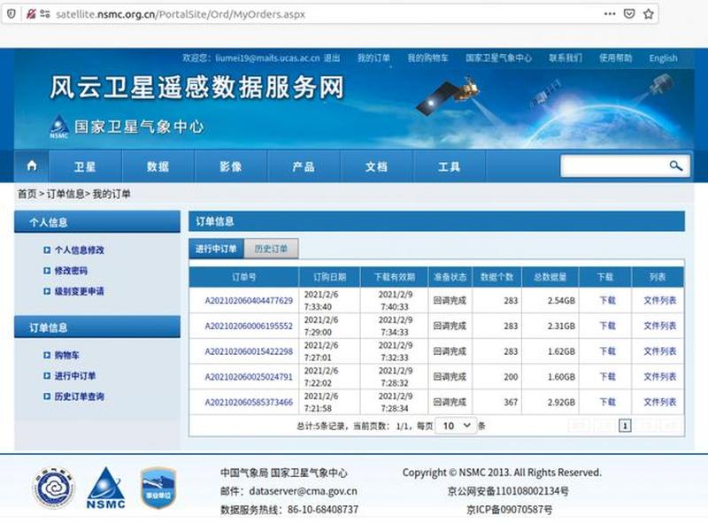
Task: Click the site search input field
Action: click(614, 166)
